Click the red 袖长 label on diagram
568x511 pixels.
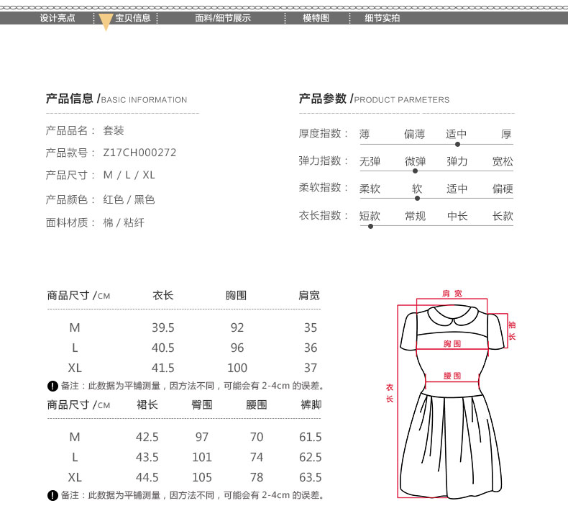512,330
